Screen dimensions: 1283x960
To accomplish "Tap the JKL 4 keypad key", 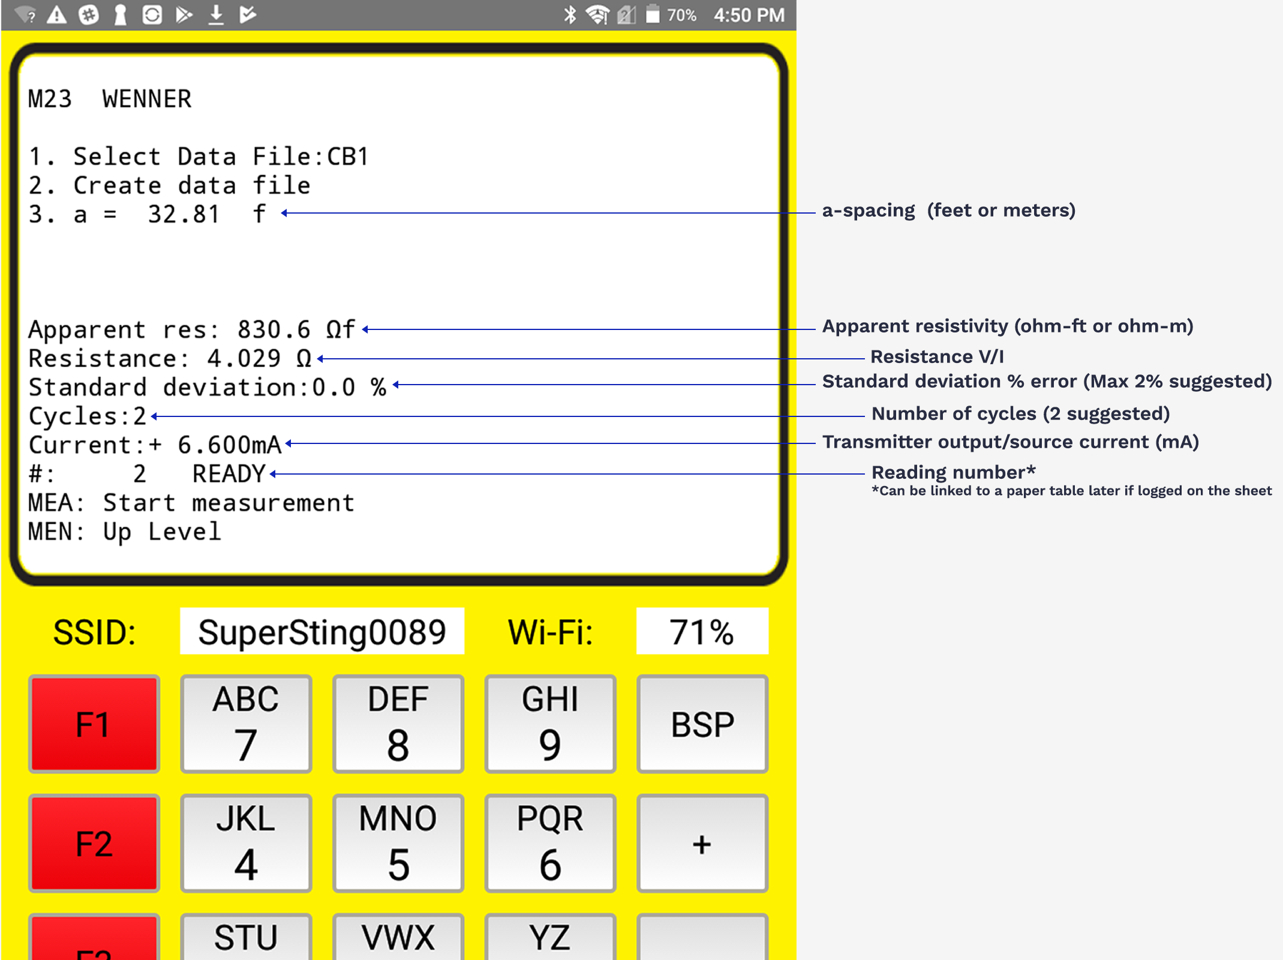I will pyautogui.click(x=246, y=843).
